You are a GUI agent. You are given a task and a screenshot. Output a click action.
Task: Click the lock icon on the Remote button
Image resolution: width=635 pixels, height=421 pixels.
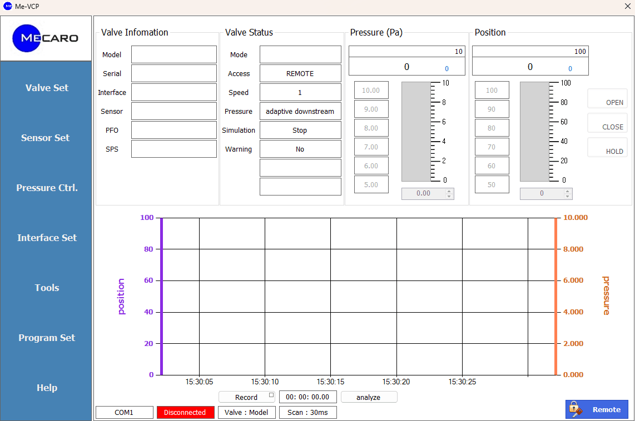tap(576, 409)
